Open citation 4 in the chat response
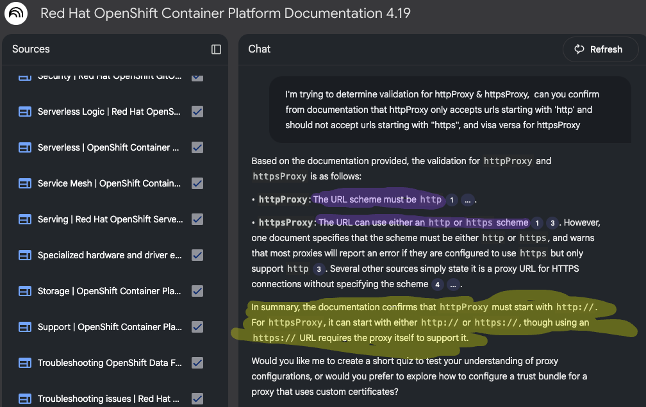The image size is (646, 407). point(438,284)
